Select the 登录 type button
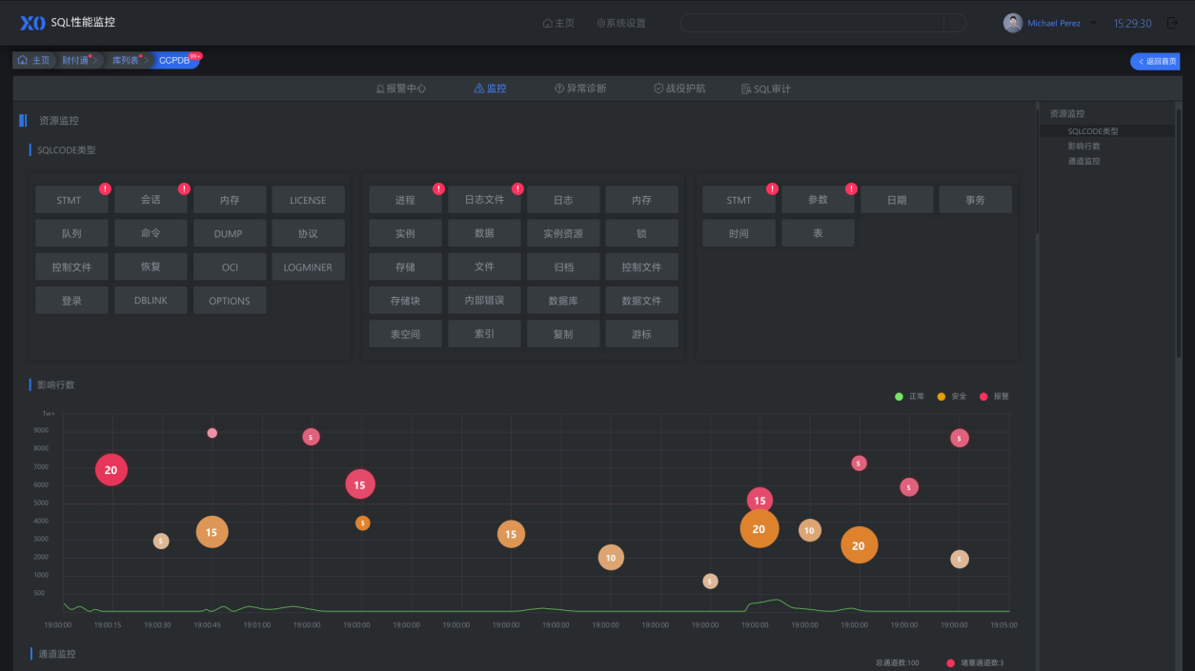The image size is (1195, 671). 71,300
